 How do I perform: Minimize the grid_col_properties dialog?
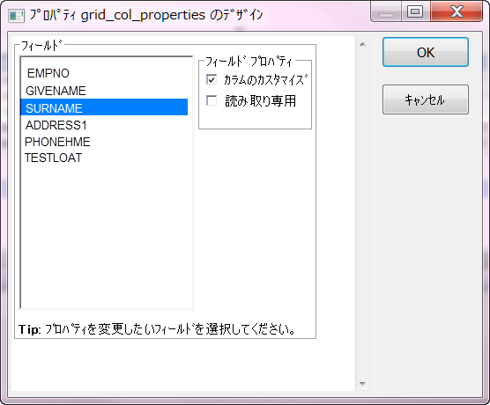[386, 11]
